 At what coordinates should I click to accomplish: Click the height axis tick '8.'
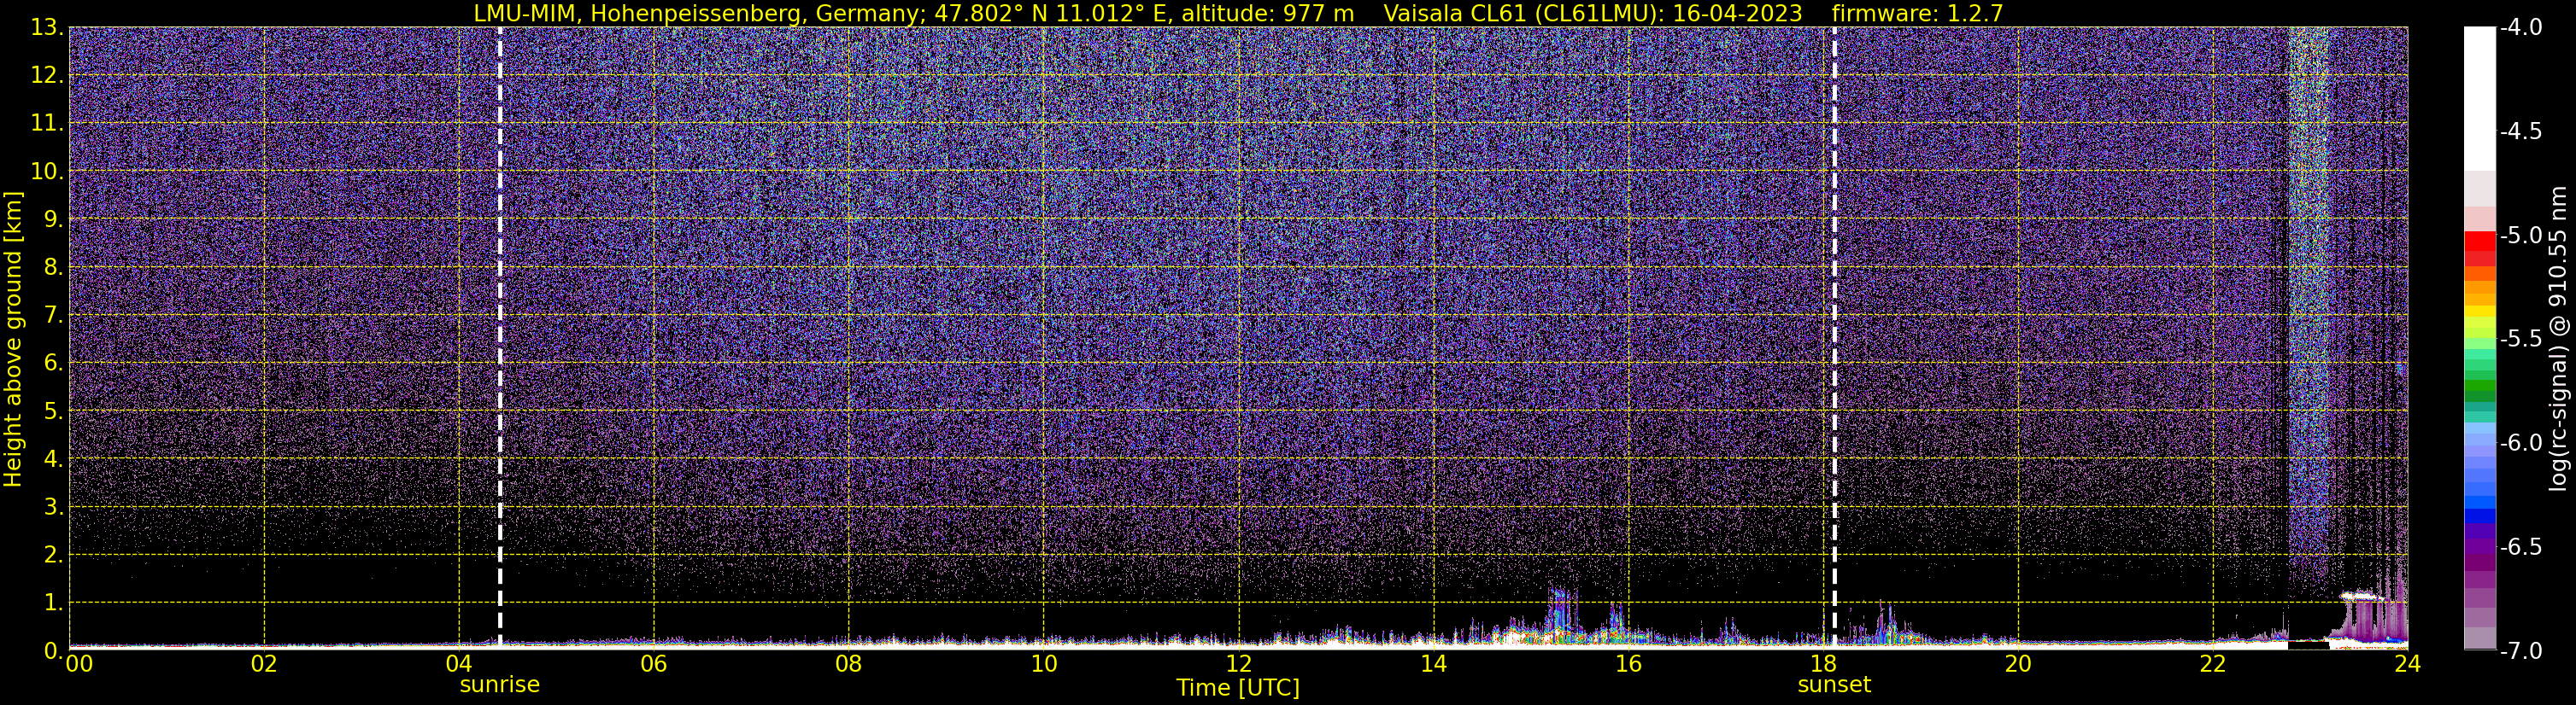54,268
